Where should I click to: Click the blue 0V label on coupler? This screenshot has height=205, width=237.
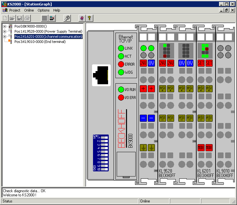coord(151,63)
